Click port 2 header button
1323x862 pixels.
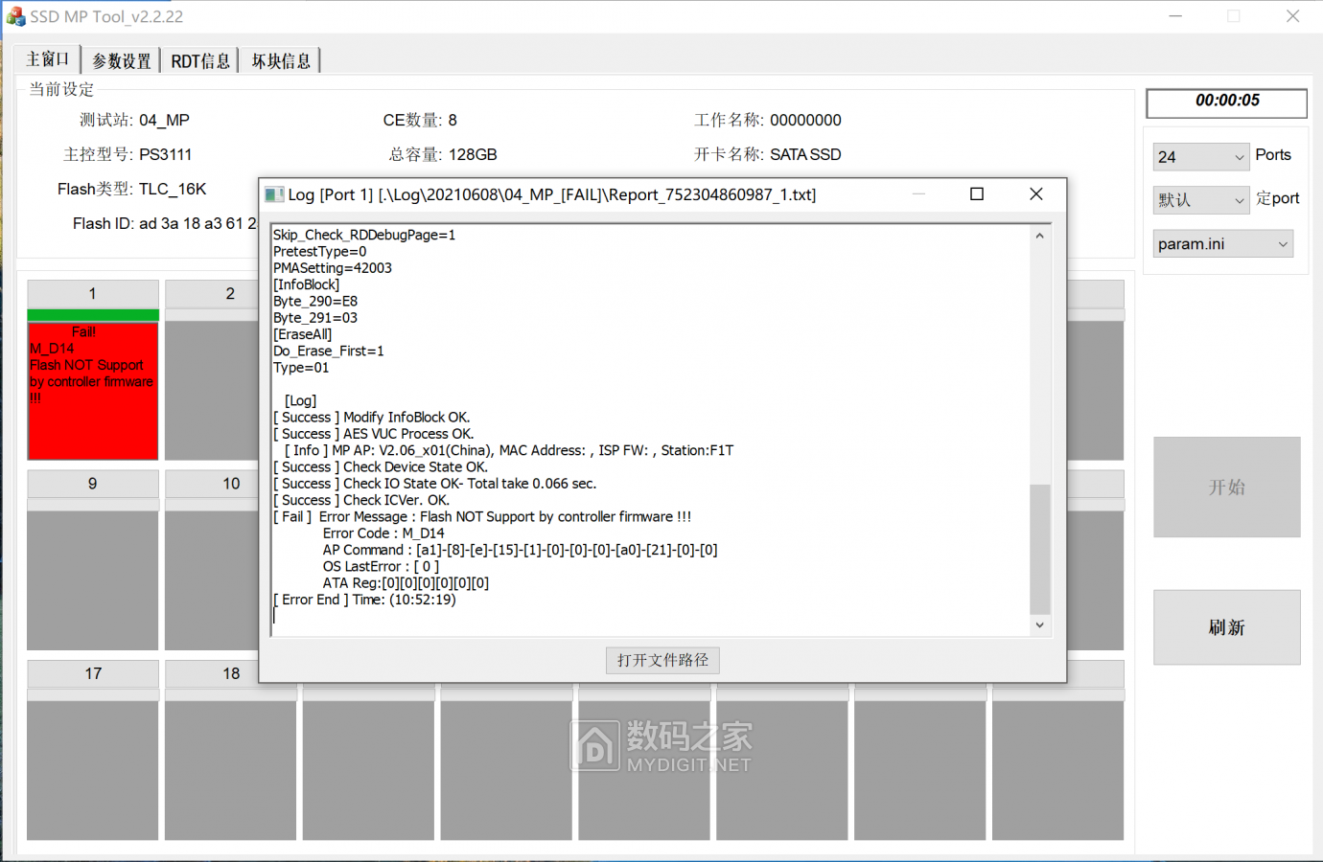coord(230,294)
